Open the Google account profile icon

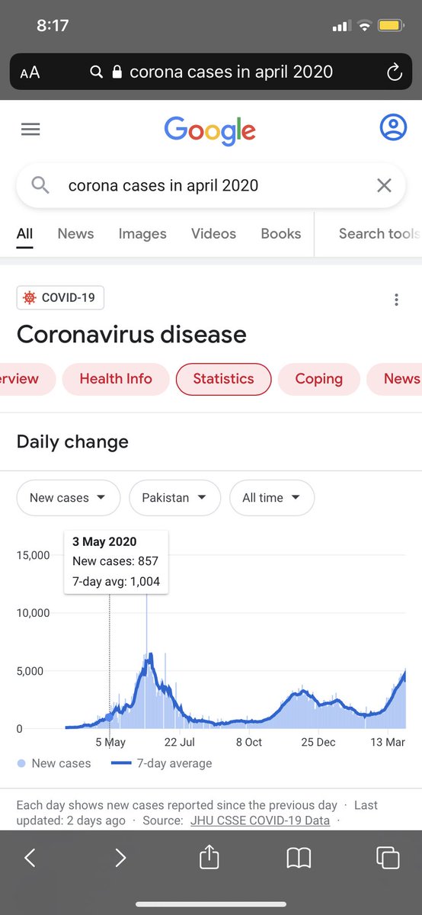pos(393,127)
